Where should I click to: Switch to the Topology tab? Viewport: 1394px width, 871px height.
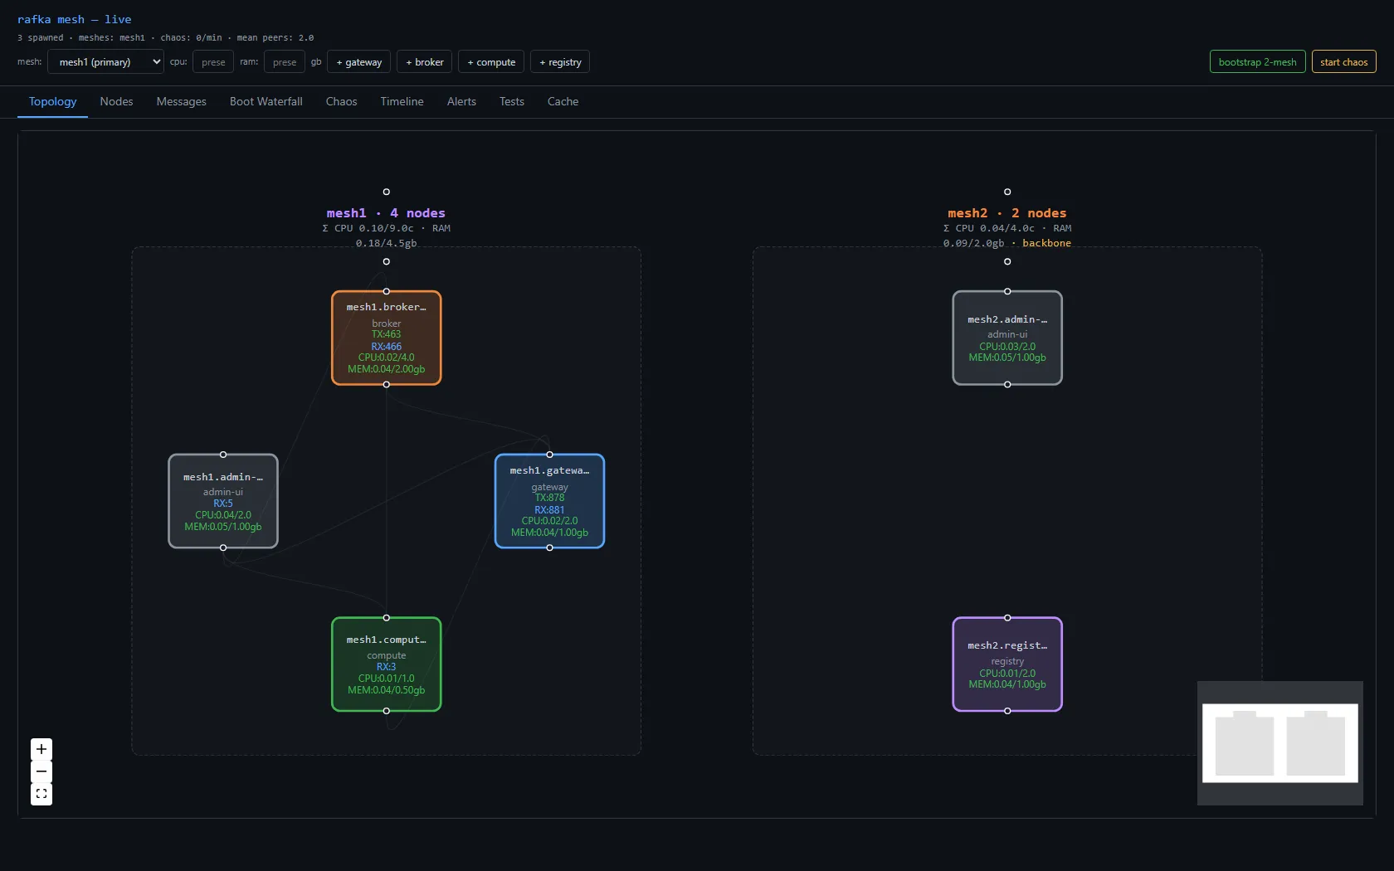[52, 101]
